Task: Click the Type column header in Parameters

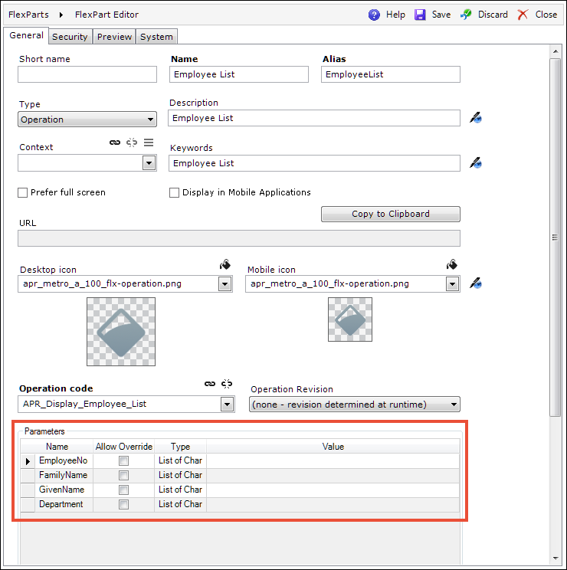Action: [180, 447]
